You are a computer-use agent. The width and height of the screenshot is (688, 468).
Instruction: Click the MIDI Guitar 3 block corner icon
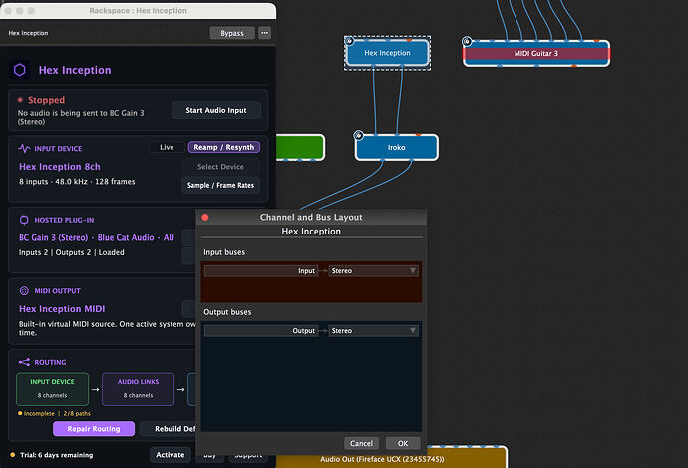(x=467, y=42)
